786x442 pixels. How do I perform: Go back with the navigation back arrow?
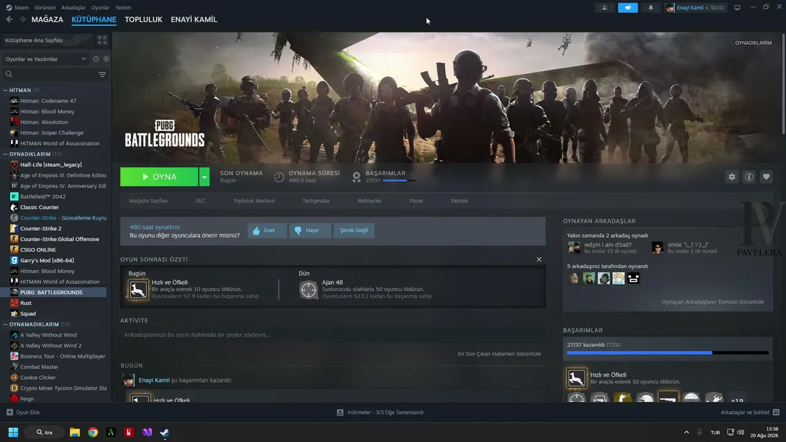9,20
